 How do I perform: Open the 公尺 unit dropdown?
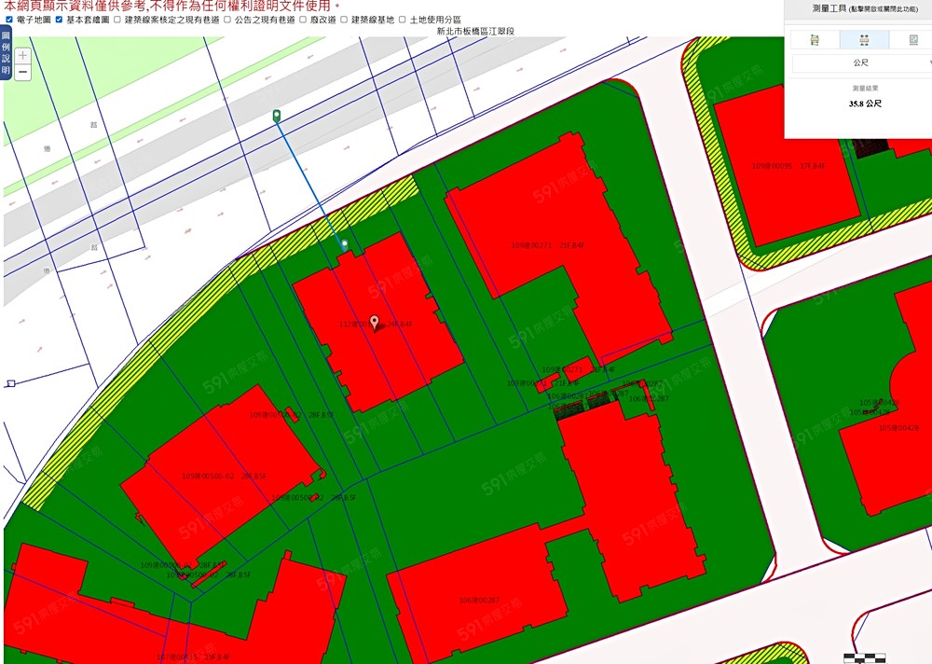(x=861, y=63)
